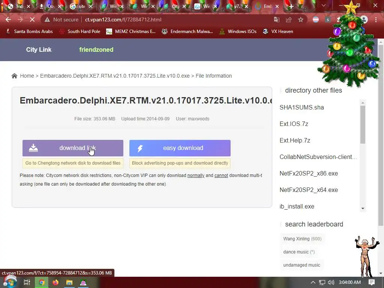Viewport: 384px width, 288px height.
Task: Click the friendzoned header link
Action: pos(96,50)
